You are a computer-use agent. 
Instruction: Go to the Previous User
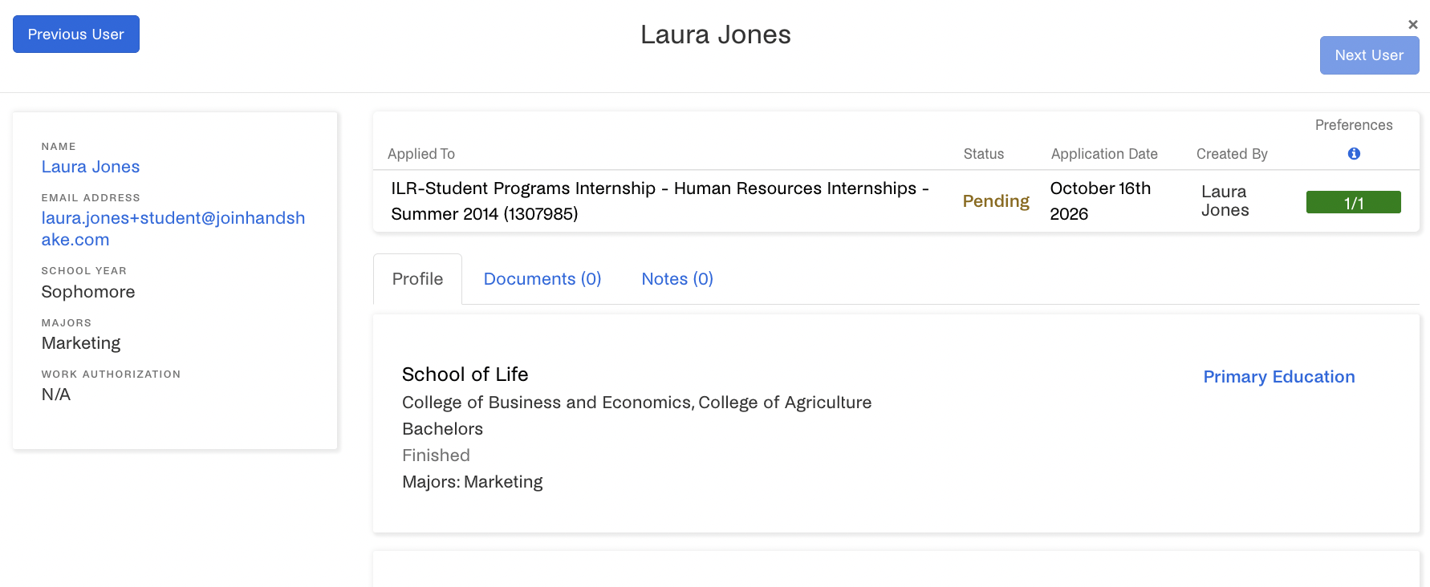pyautogui.click(x=76, y=34)
